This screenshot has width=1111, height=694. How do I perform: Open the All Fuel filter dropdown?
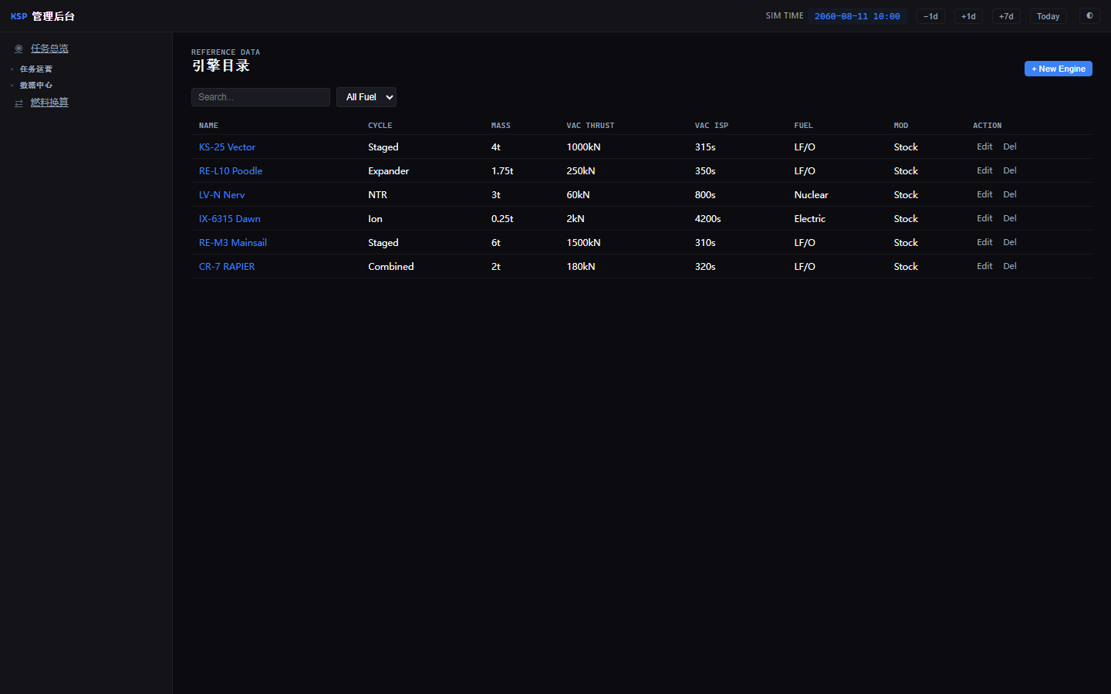point(366,97)
